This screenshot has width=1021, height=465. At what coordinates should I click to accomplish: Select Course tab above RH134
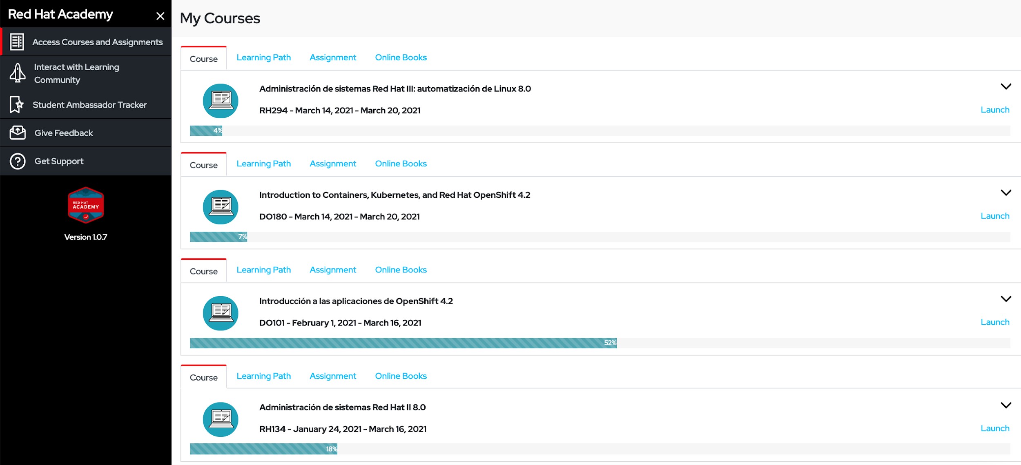pyautogui.click(x=204, y=377)
